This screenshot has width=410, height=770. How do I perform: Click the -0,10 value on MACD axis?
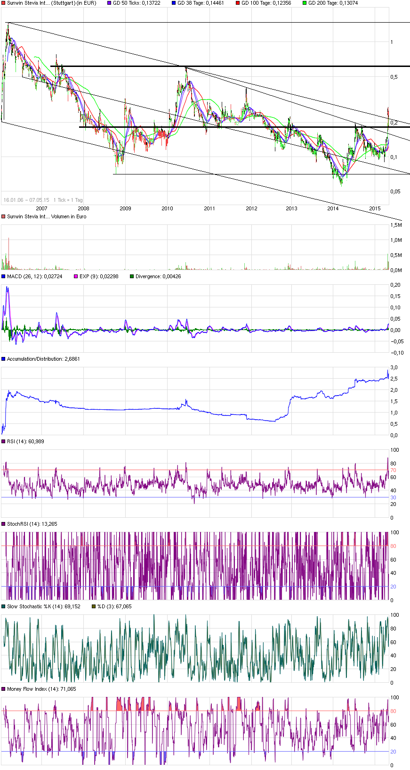(x=397, y=353)
